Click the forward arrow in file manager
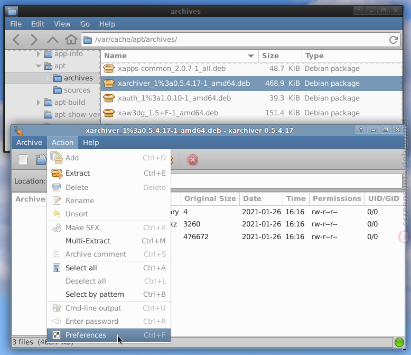Viewport: 411px width, 355px height. 34,40
